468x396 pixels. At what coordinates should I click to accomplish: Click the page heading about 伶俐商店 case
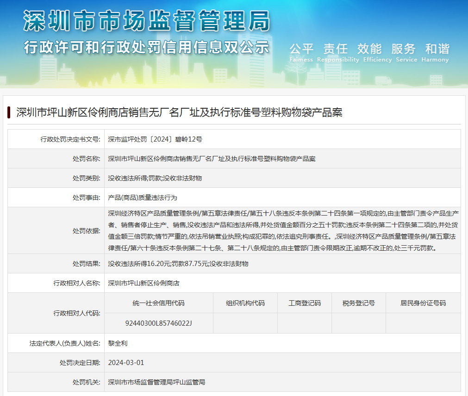click(x=179, y=112)
